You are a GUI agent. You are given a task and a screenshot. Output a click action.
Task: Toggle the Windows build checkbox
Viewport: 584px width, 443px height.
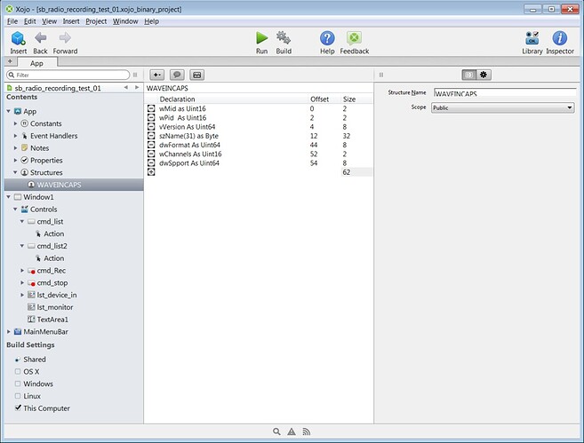18,384
